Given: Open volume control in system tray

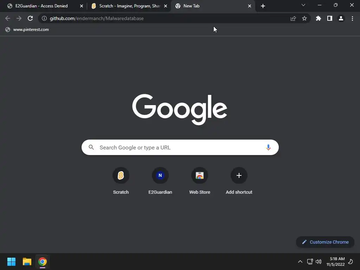Looking at the screenshot, I should click(x=319, y=262).
